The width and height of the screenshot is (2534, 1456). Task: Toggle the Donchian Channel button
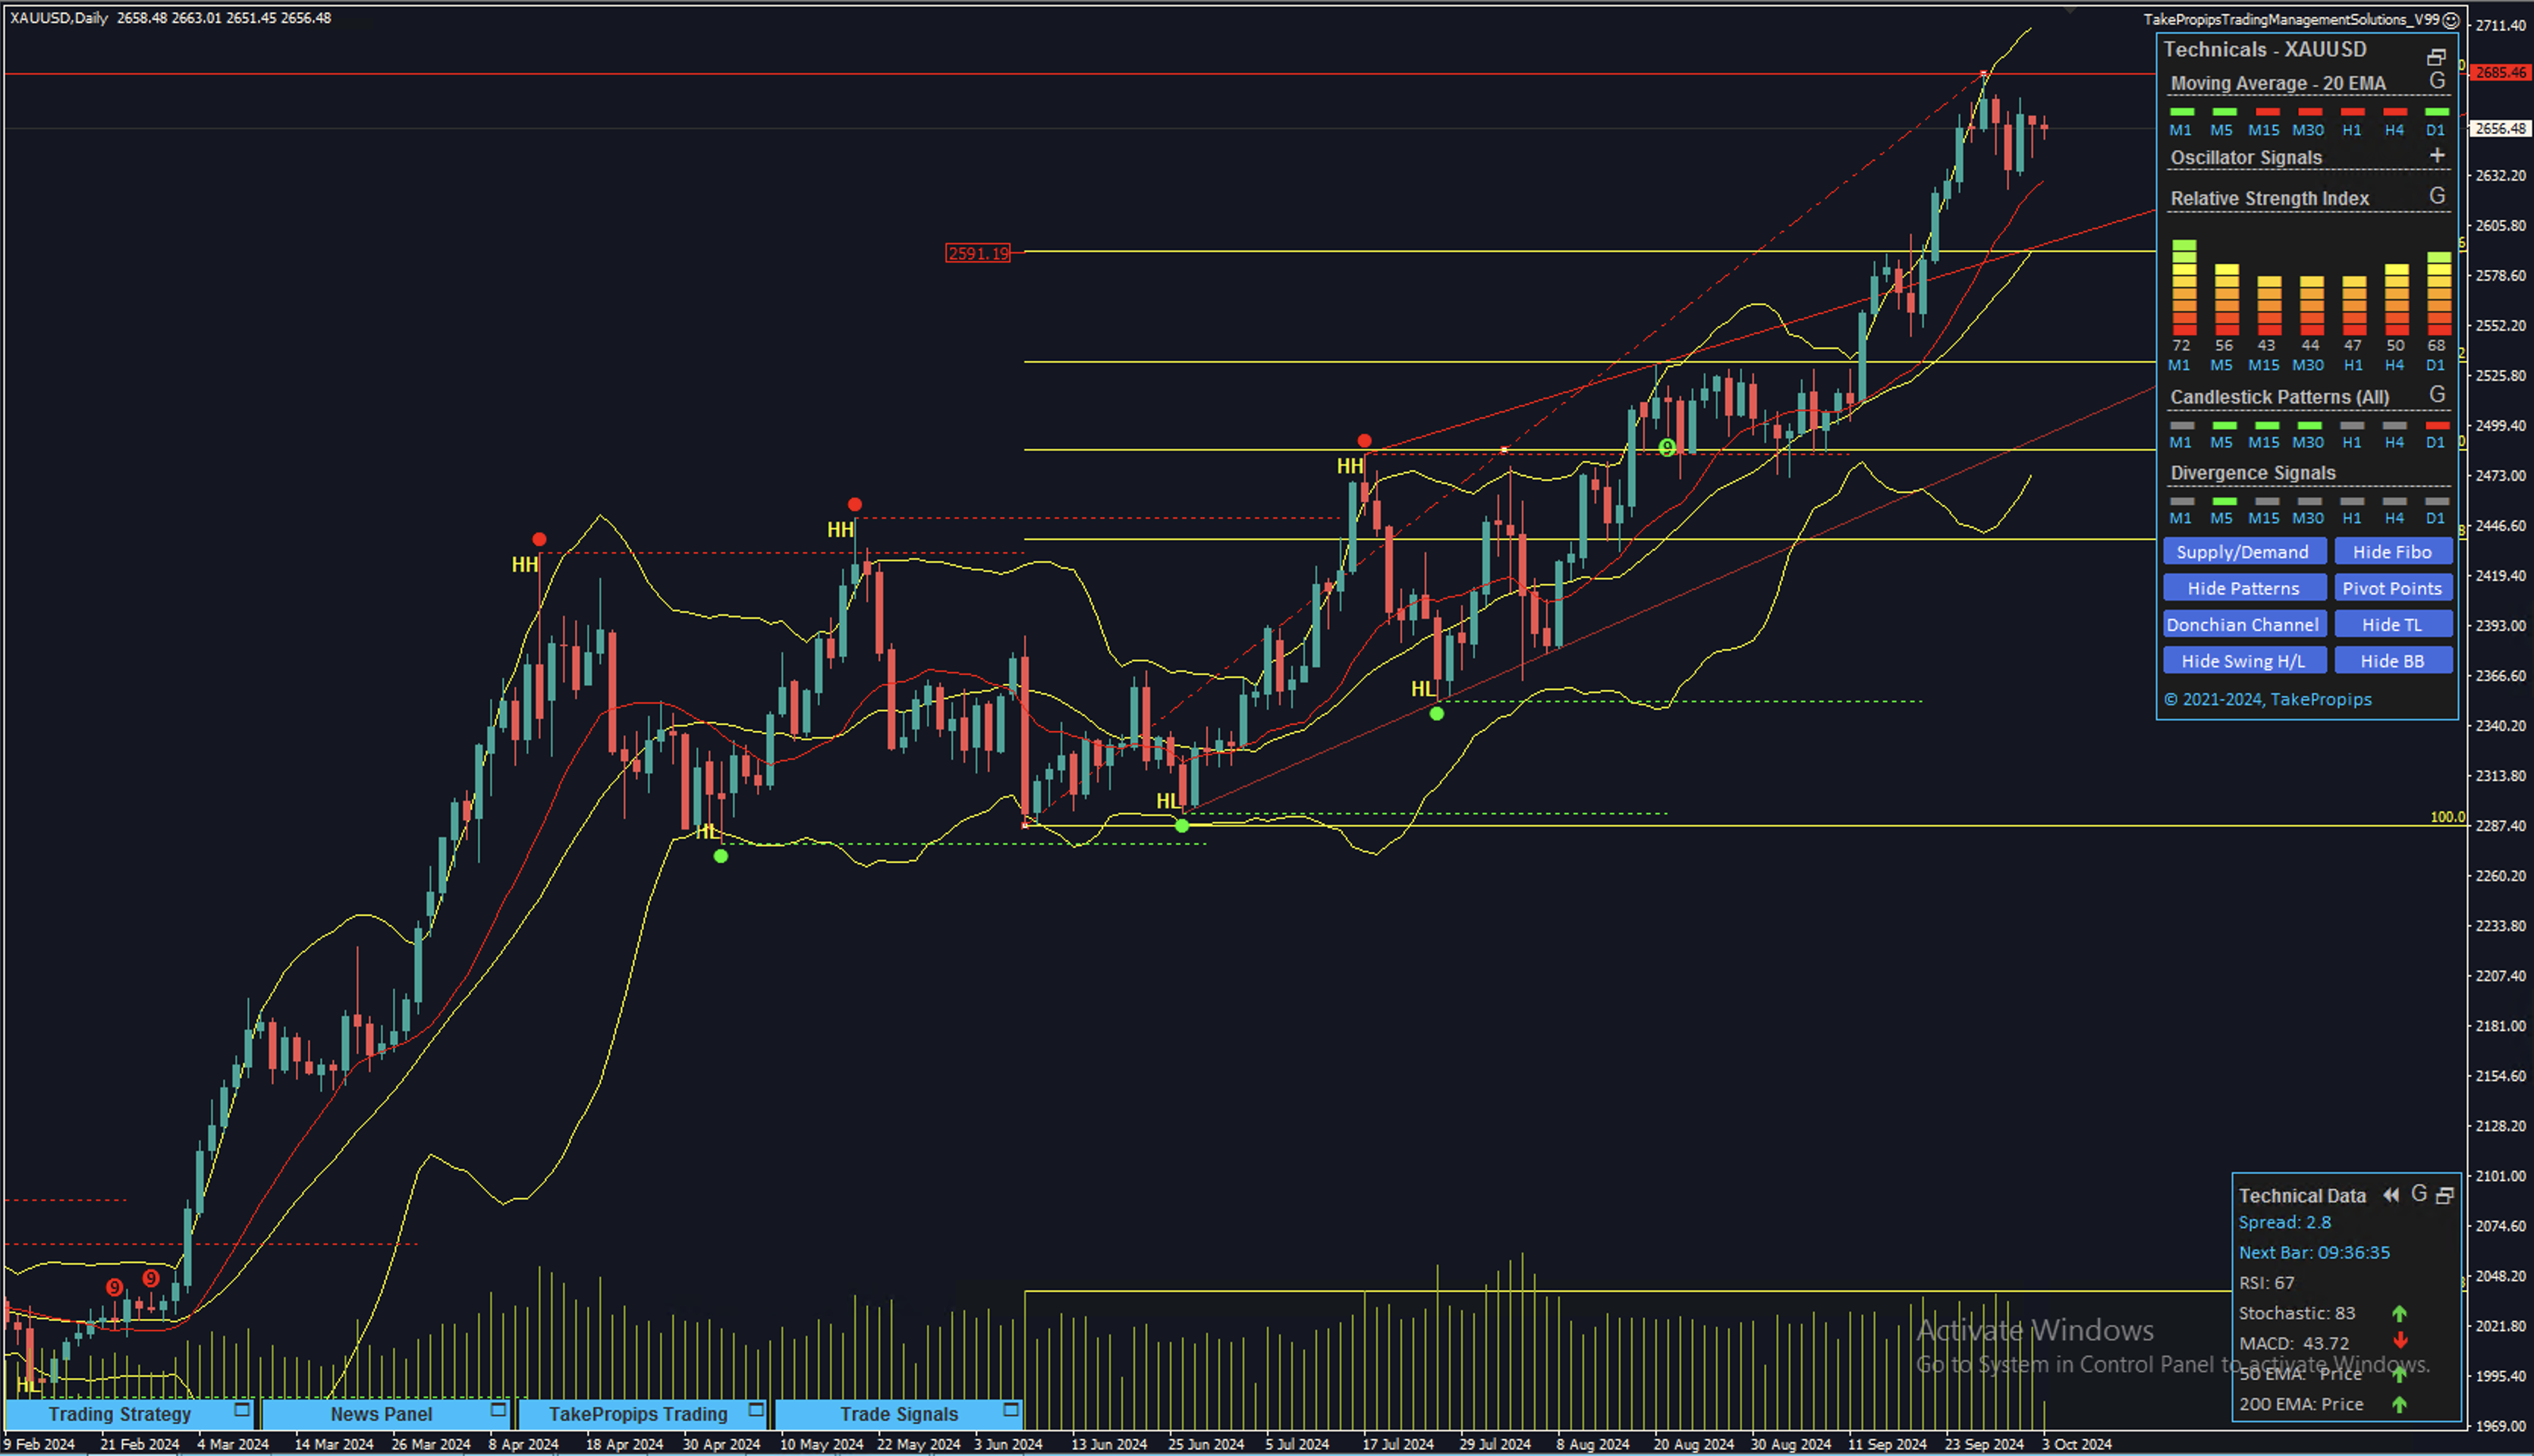[2244, 624]
